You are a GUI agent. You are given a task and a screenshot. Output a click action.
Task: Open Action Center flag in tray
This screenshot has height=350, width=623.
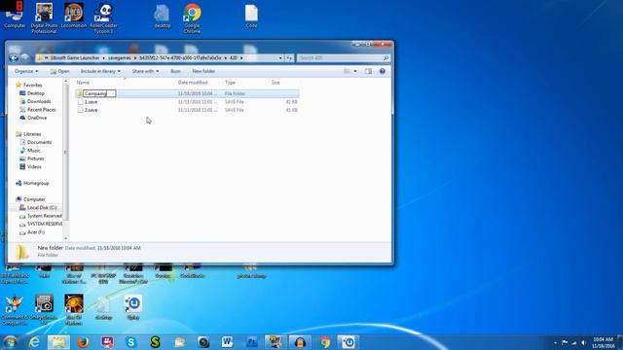click(565, 342)
